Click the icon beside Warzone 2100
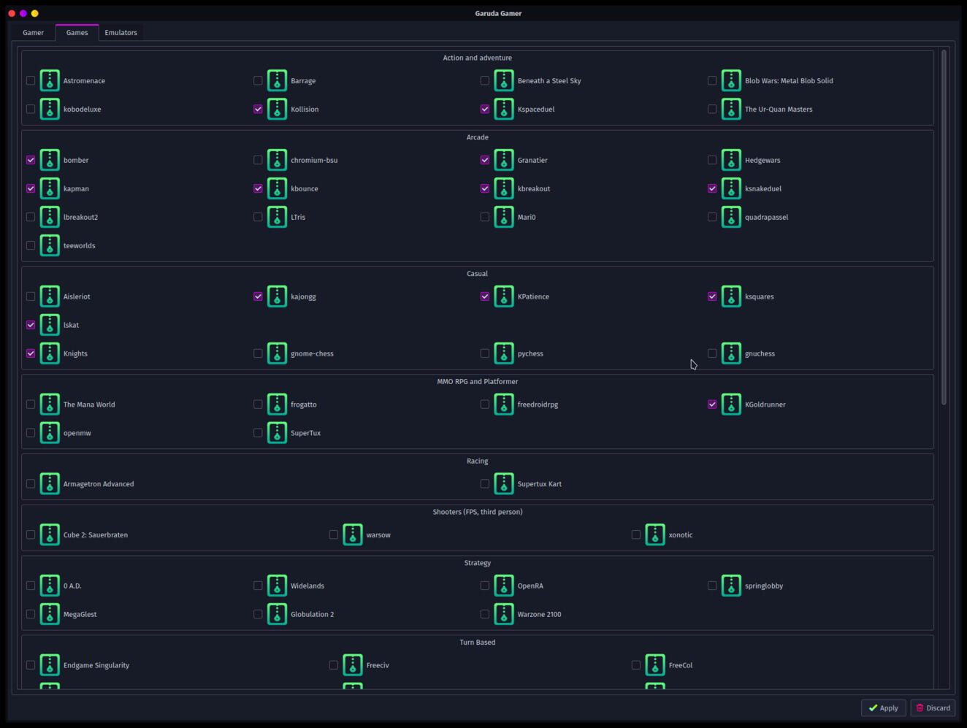 (x=504, y=614)
